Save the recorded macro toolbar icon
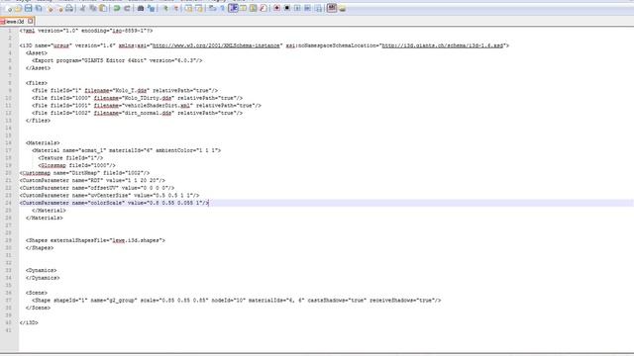634x356 pixels. pyautogui.click(x=319, y=9)
